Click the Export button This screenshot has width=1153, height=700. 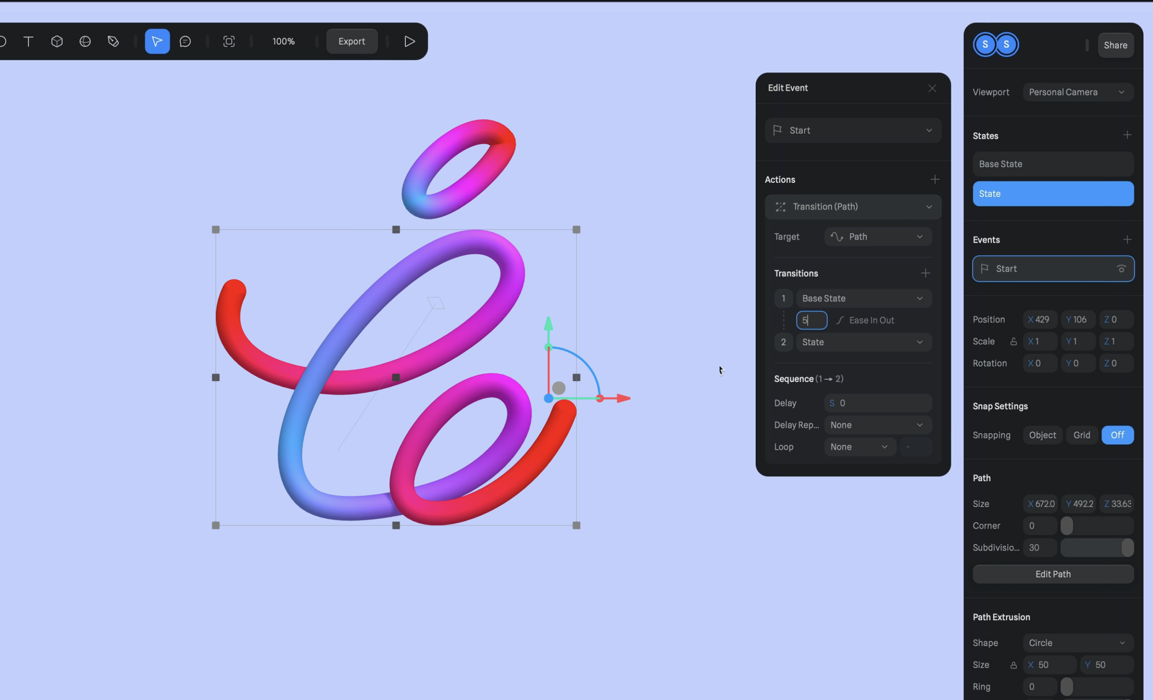(x=351, y=41)
